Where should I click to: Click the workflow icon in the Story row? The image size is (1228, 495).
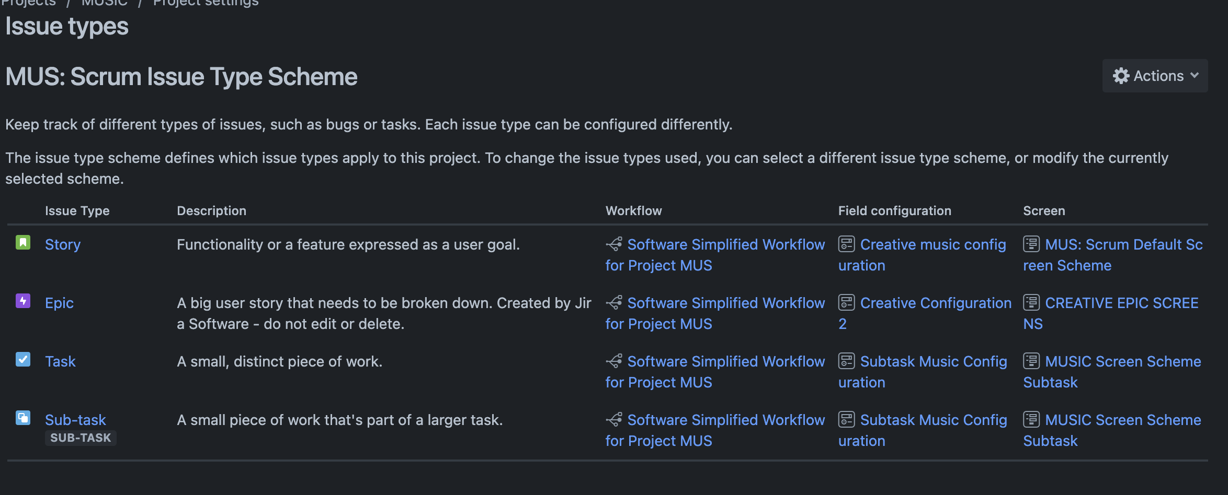click(614, 244)
